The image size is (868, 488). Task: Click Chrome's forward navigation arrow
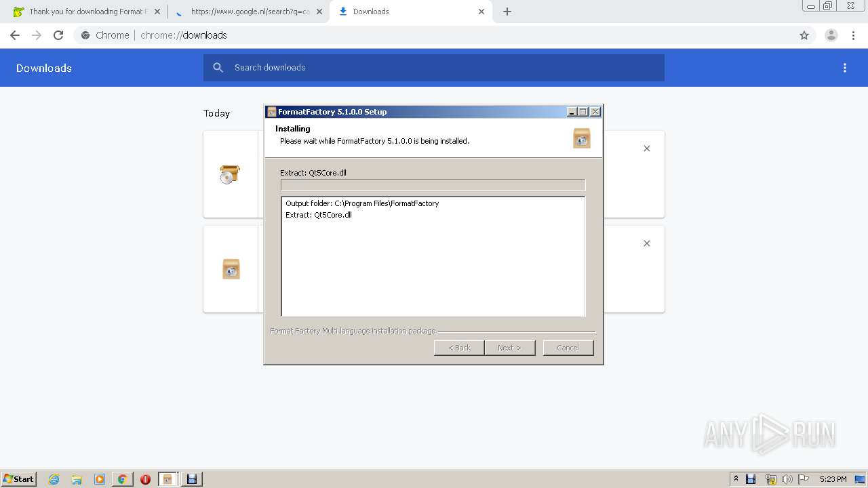pos(37,35)
